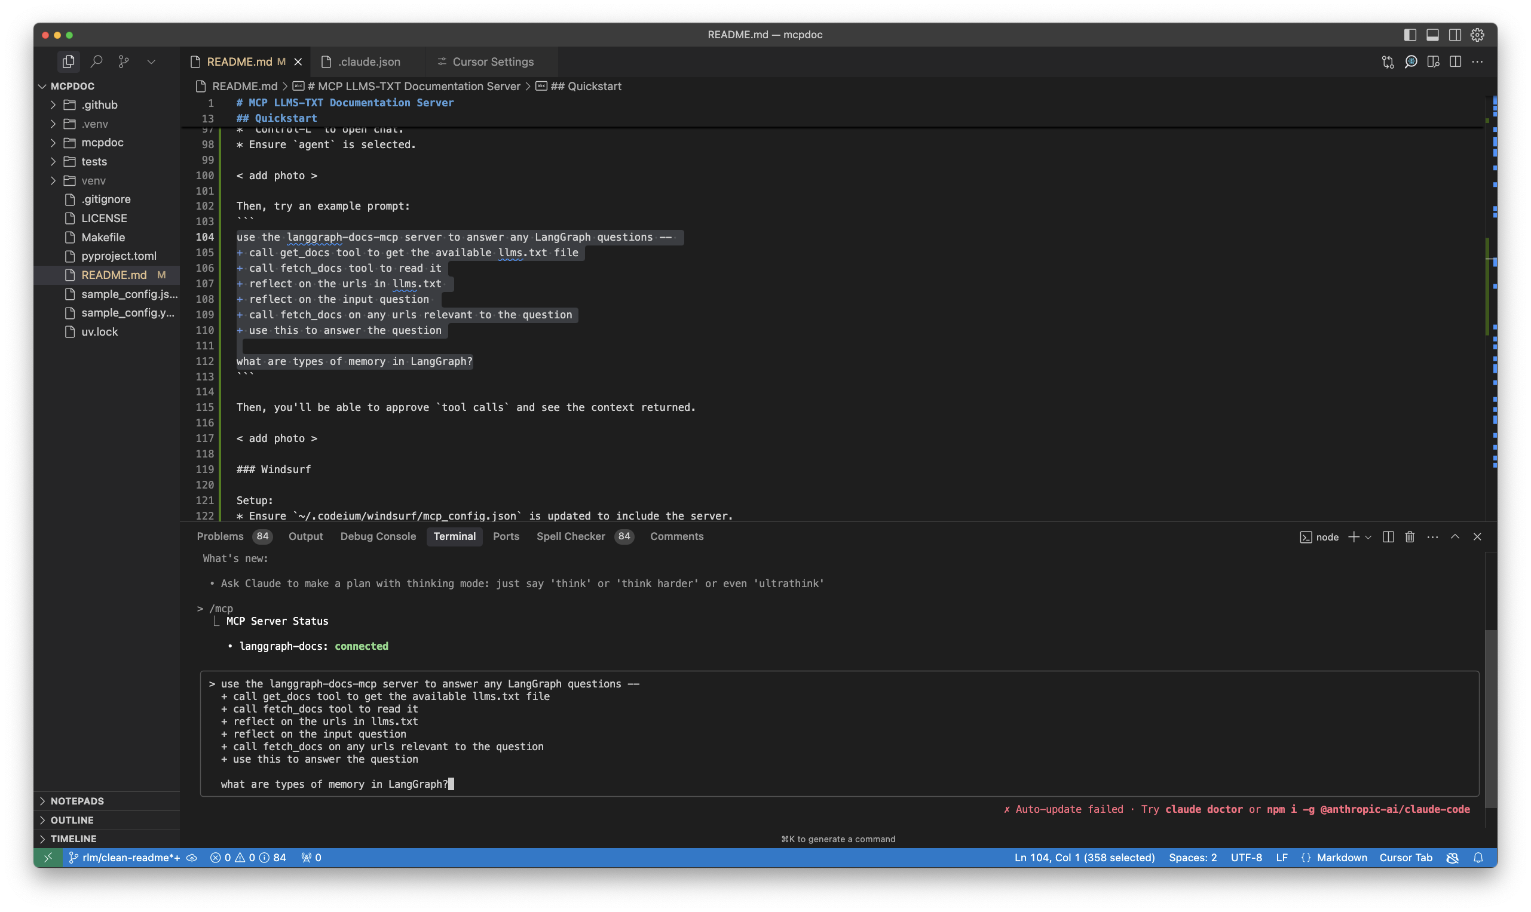This screenshot has width=1531, height=912.
Task: Split the editor using the split icon
Action: pyautogui.click(x=1455, y=62)
